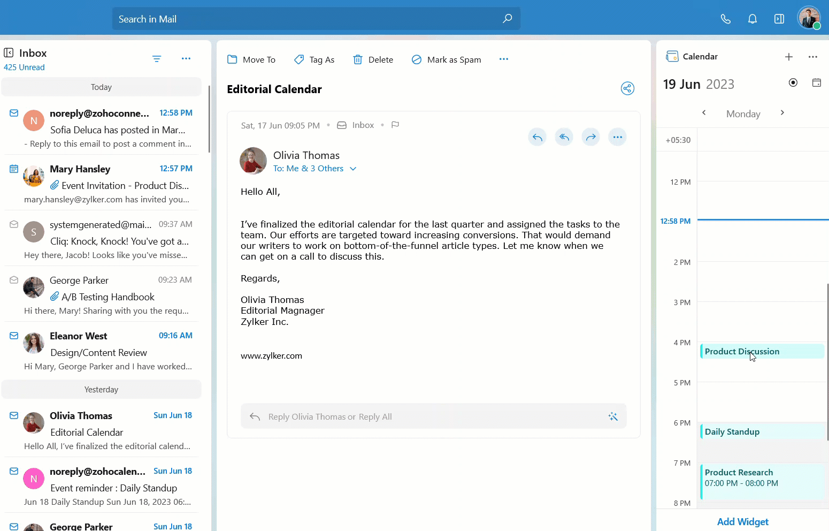829x531 pixels.
Task: Click the read envelope icon on George Parker 09:23
Action: (x=14, y=280)
